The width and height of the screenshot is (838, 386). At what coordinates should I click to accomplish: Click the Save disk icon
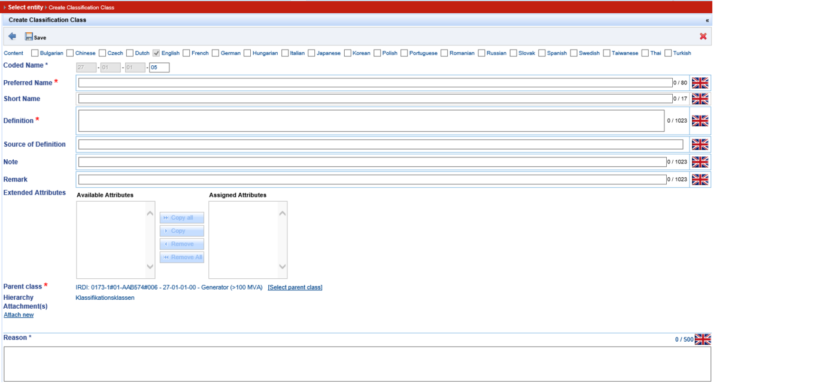(29, 37)
